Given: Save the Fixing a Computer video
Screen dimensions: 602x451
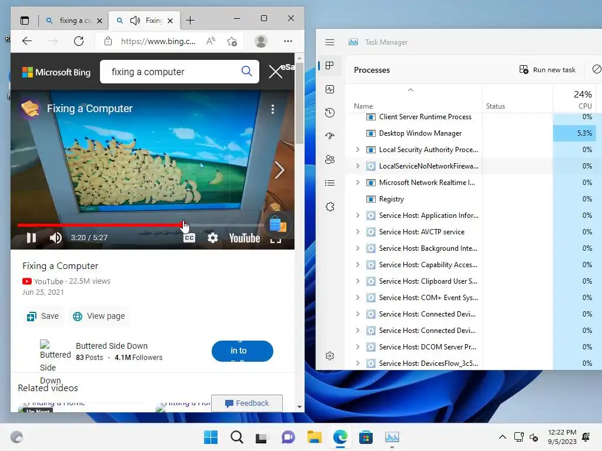Looking at the screenshot, I should [x=43, y=317].
